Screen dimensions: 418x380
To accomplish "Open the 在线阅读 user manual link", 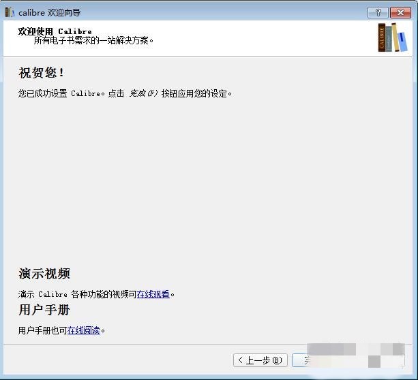I will pyautogui.click(x=83, y=330).
